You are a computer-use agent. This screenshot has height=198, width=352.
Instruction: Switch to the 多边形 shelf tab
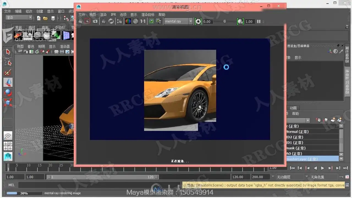pyautogui.click(x=60, y=28)
